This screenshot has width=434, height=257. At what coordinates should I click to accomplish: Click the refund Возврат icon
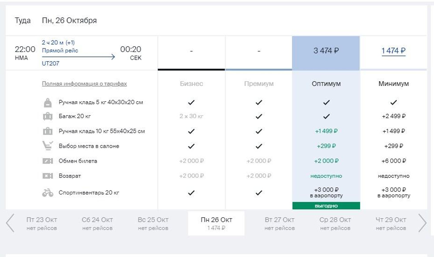point(48,175)
